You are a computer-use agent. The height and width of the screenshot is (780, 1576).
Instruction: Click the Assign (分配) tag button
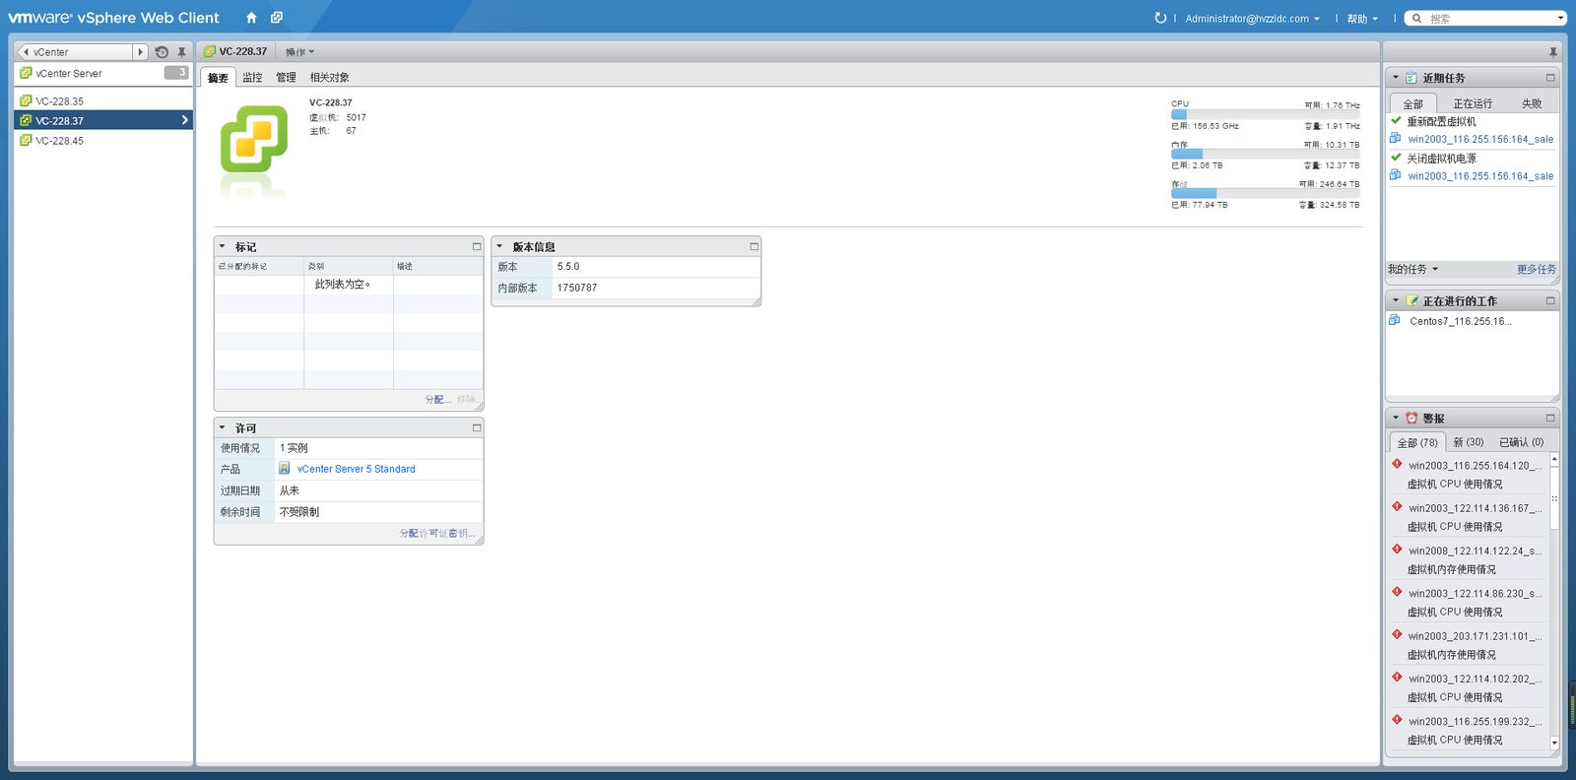[437, 399]
